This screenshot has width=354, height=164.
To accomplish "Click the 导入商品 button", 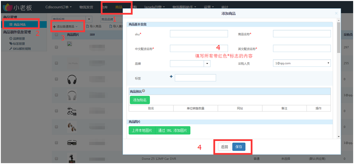I will pos(93,26).
